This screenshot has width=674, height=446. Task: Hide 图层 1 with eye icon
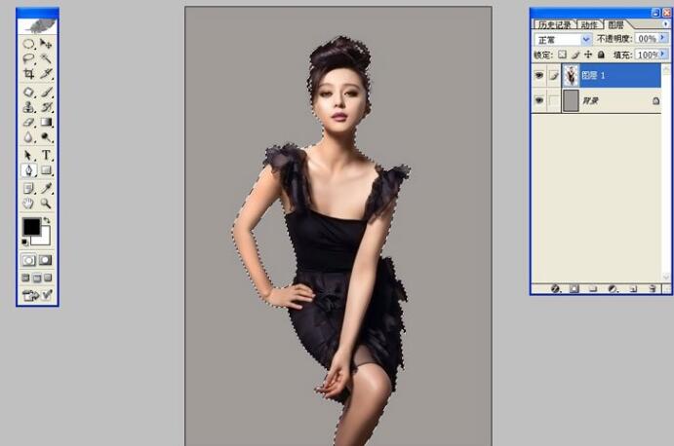point(539,76)
